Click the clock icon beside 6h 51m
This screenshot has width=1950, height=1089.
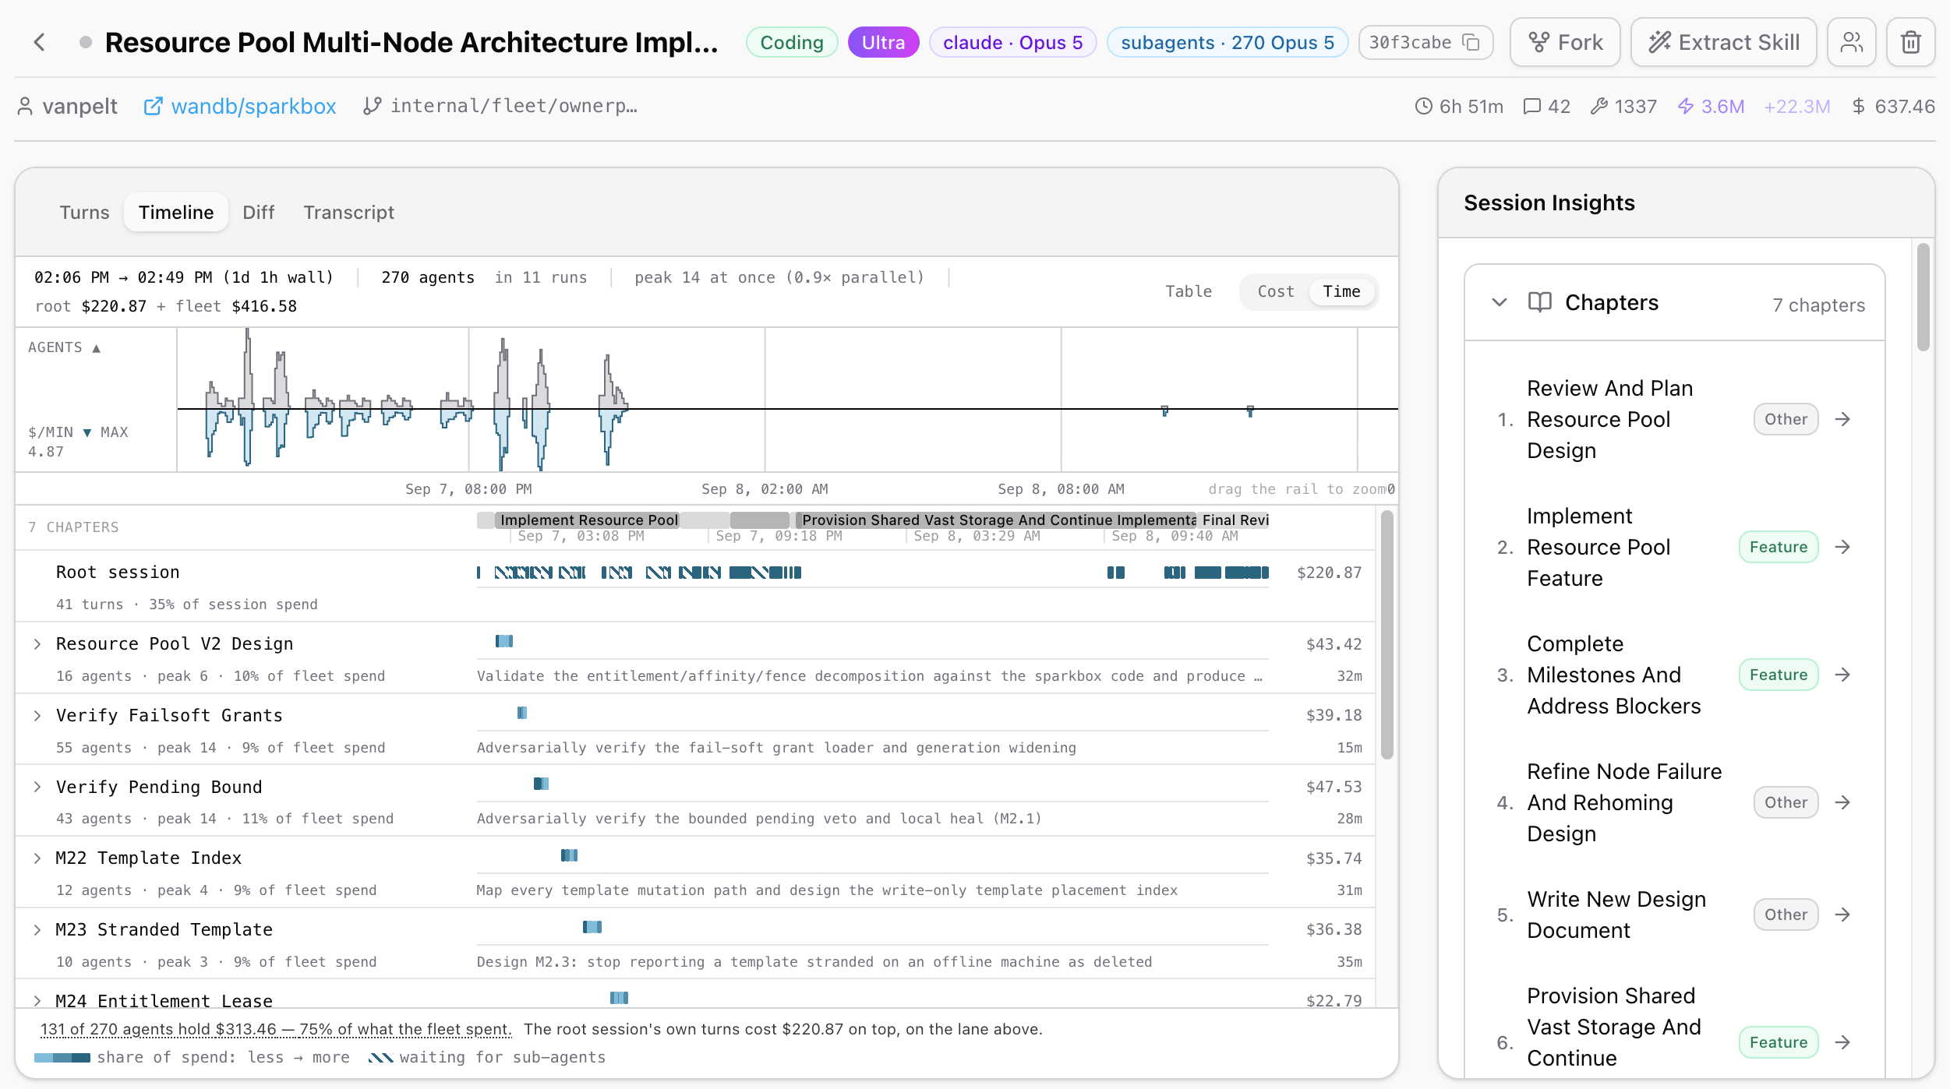(x=1423, y=106)
